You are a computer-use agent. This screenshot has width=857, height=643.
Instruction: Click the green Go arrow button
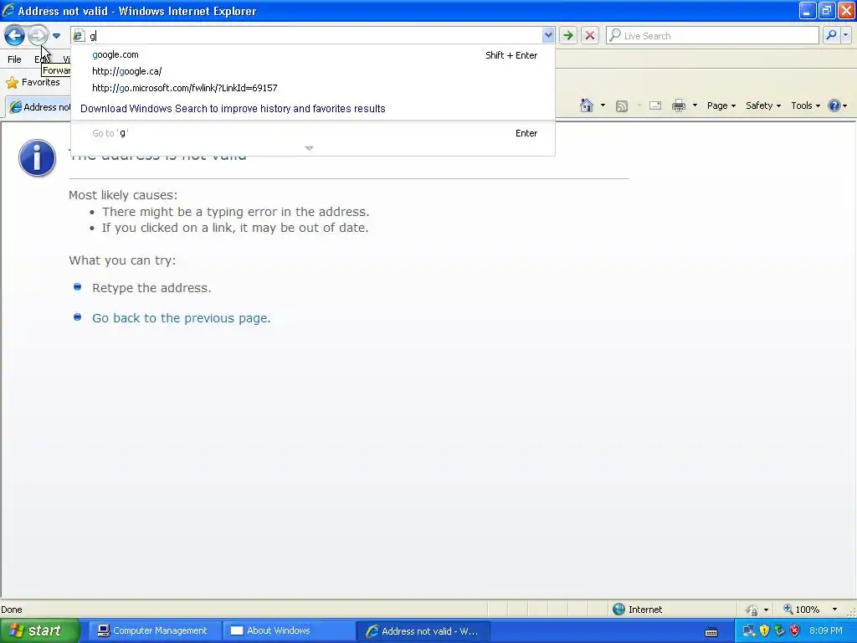coord(568,36)
